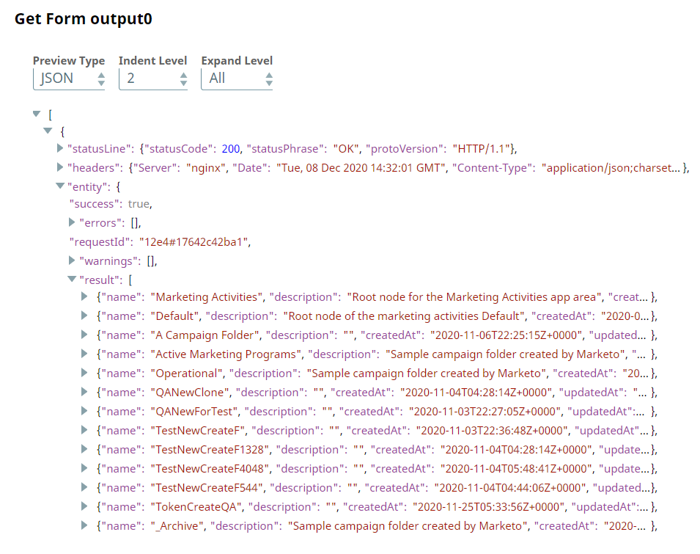
Task: Expand the QANewClone result entry
Action: click(x=84, y=392)
